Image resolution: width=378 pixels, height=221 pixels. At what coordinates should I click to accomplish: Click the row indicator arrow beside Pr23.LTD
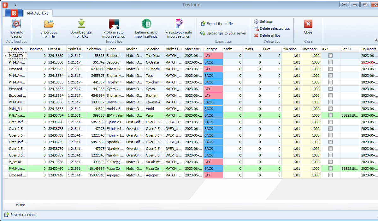(5, 56)
